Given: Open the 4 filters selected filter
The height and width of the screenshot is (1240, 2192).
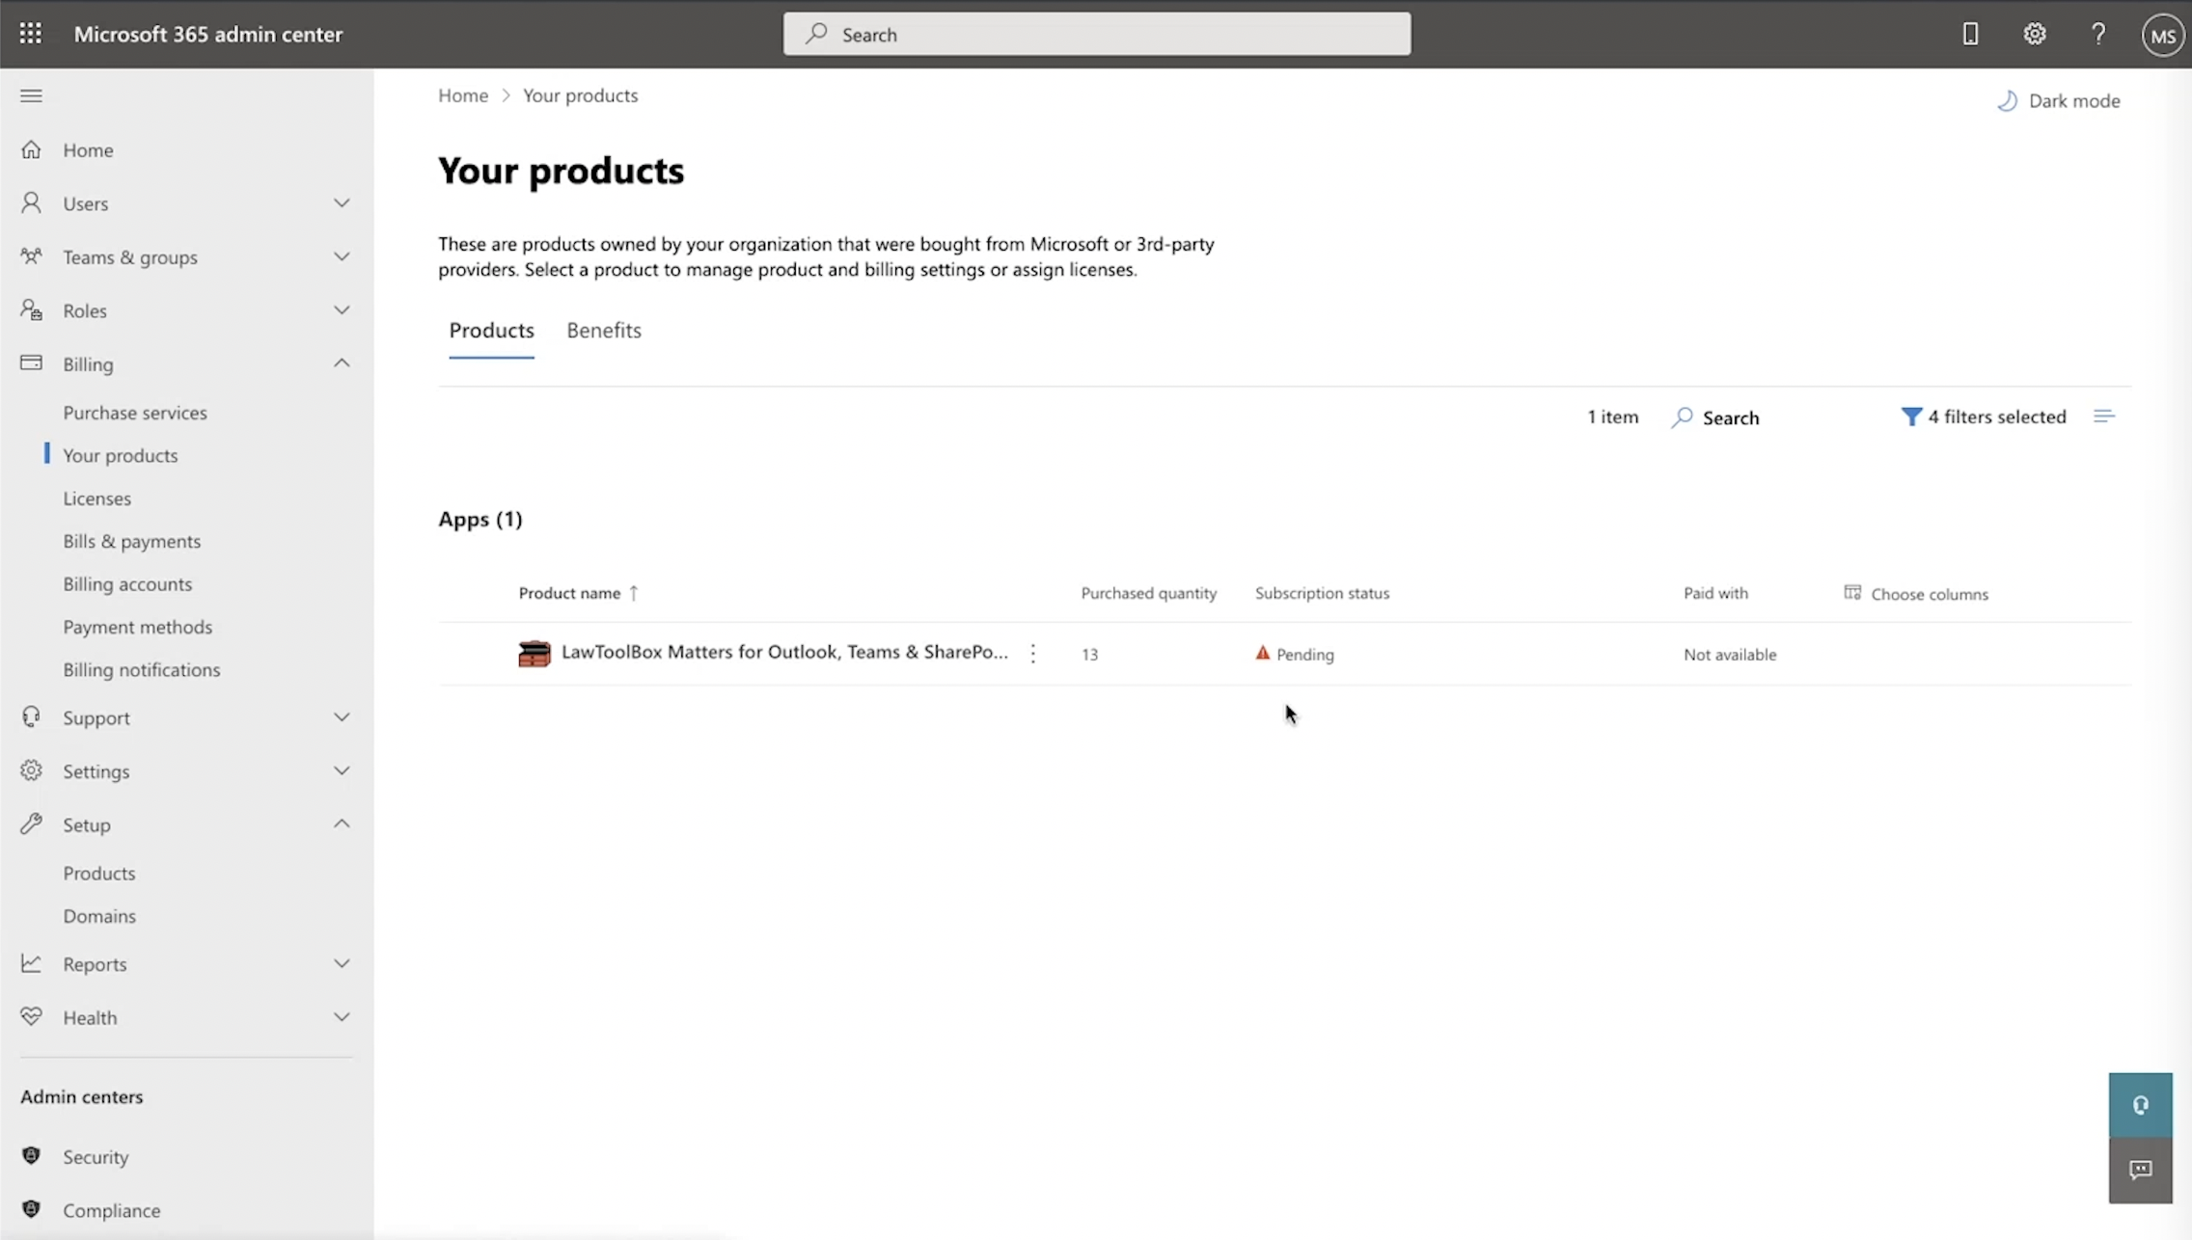Looking at the screenshot, I should tap(1983, 417).
